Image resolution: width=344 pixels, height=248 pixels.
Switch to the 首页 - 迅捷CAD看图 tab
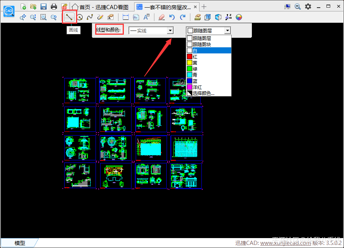click(x=100, y=7)
